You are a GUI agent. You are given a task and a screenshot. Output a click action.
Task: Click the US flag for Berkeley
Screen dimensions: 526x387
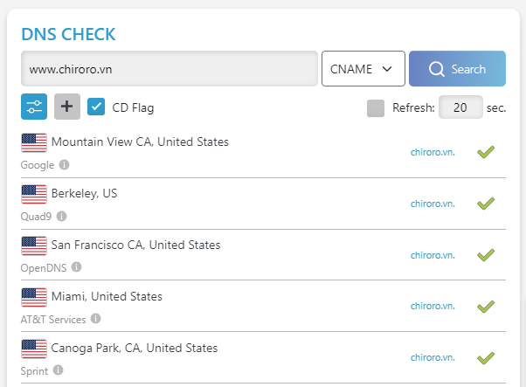click(34, 194)
